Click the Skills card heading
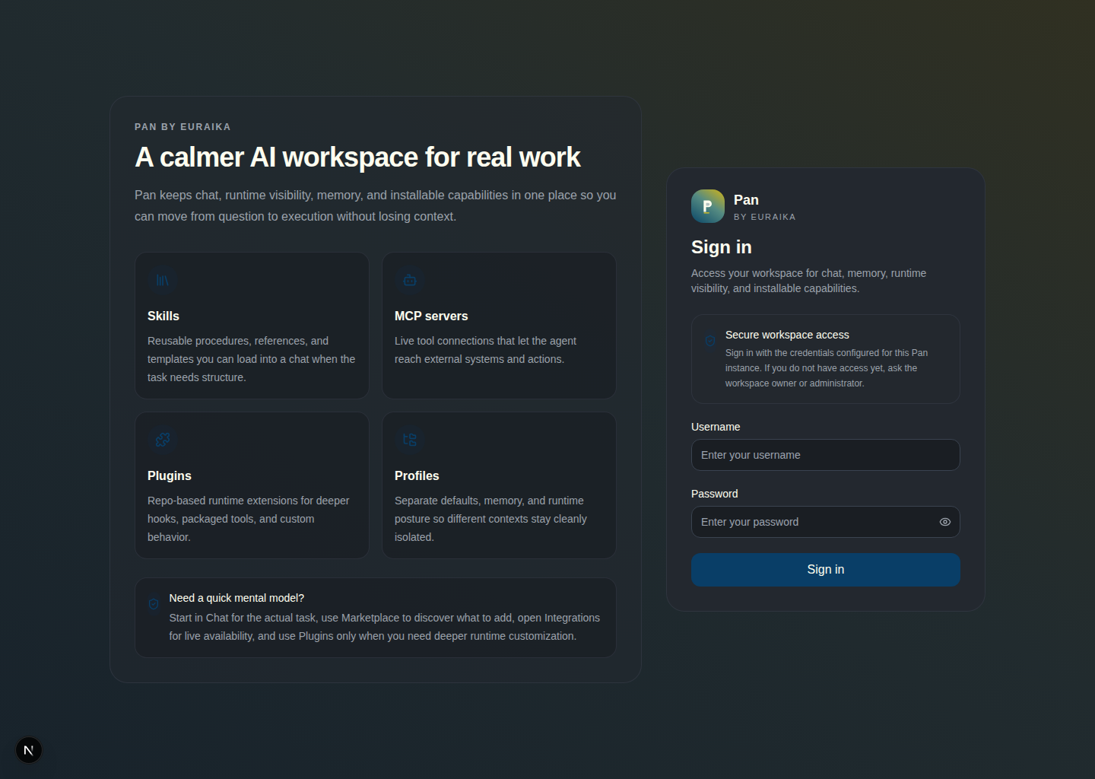This screenshot has height=779, width=1095. [x=163, y=316]
